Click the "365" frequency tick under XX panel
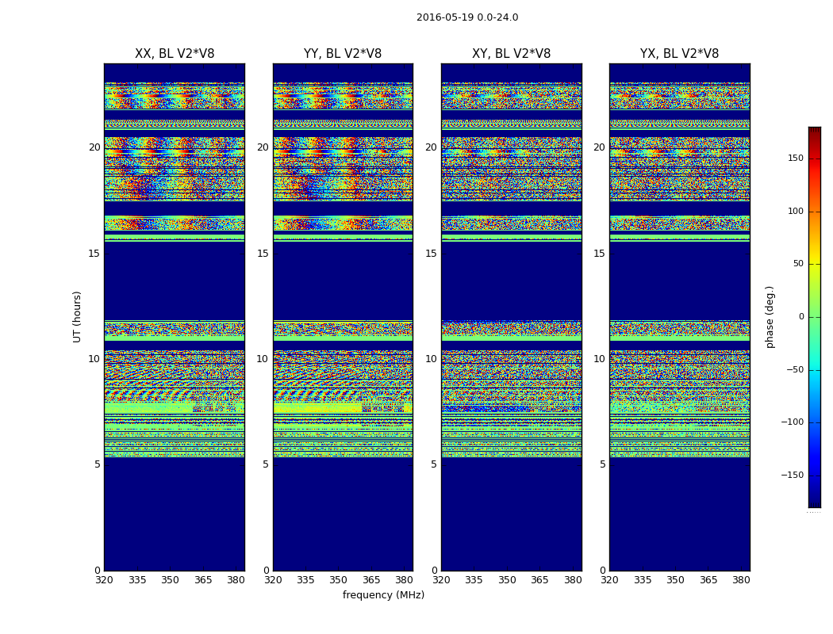This screenshot has width=833, height=634. [203, 580]
